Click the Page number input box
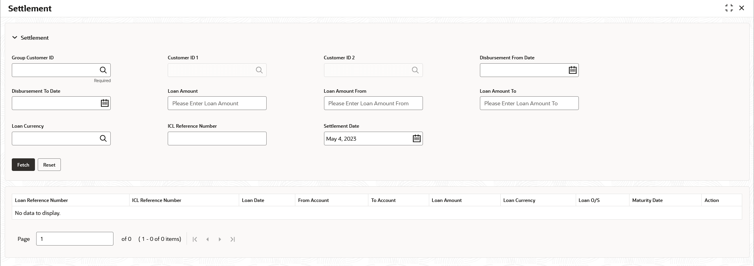Image resolution: width=754 pixels, height=266 pixels. 75,239
